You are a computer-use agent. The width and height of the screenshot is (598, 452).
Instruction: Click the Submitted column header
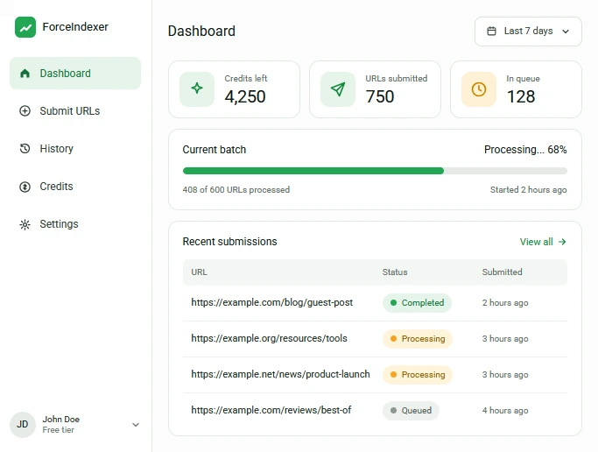click(x=502, y=272)
